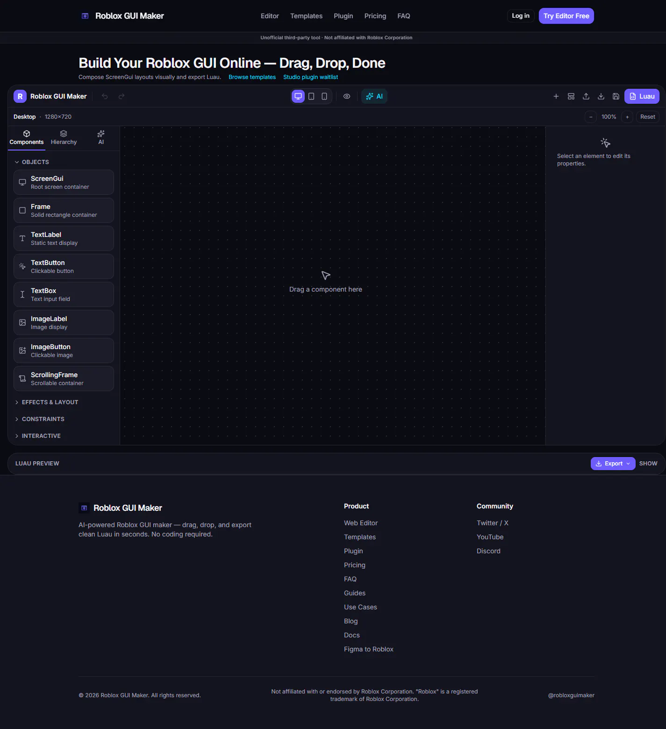Screen dimensions: 666x729
Task: Open the YouTube community link
Action: pyautogui.click(x=490, y=537)
